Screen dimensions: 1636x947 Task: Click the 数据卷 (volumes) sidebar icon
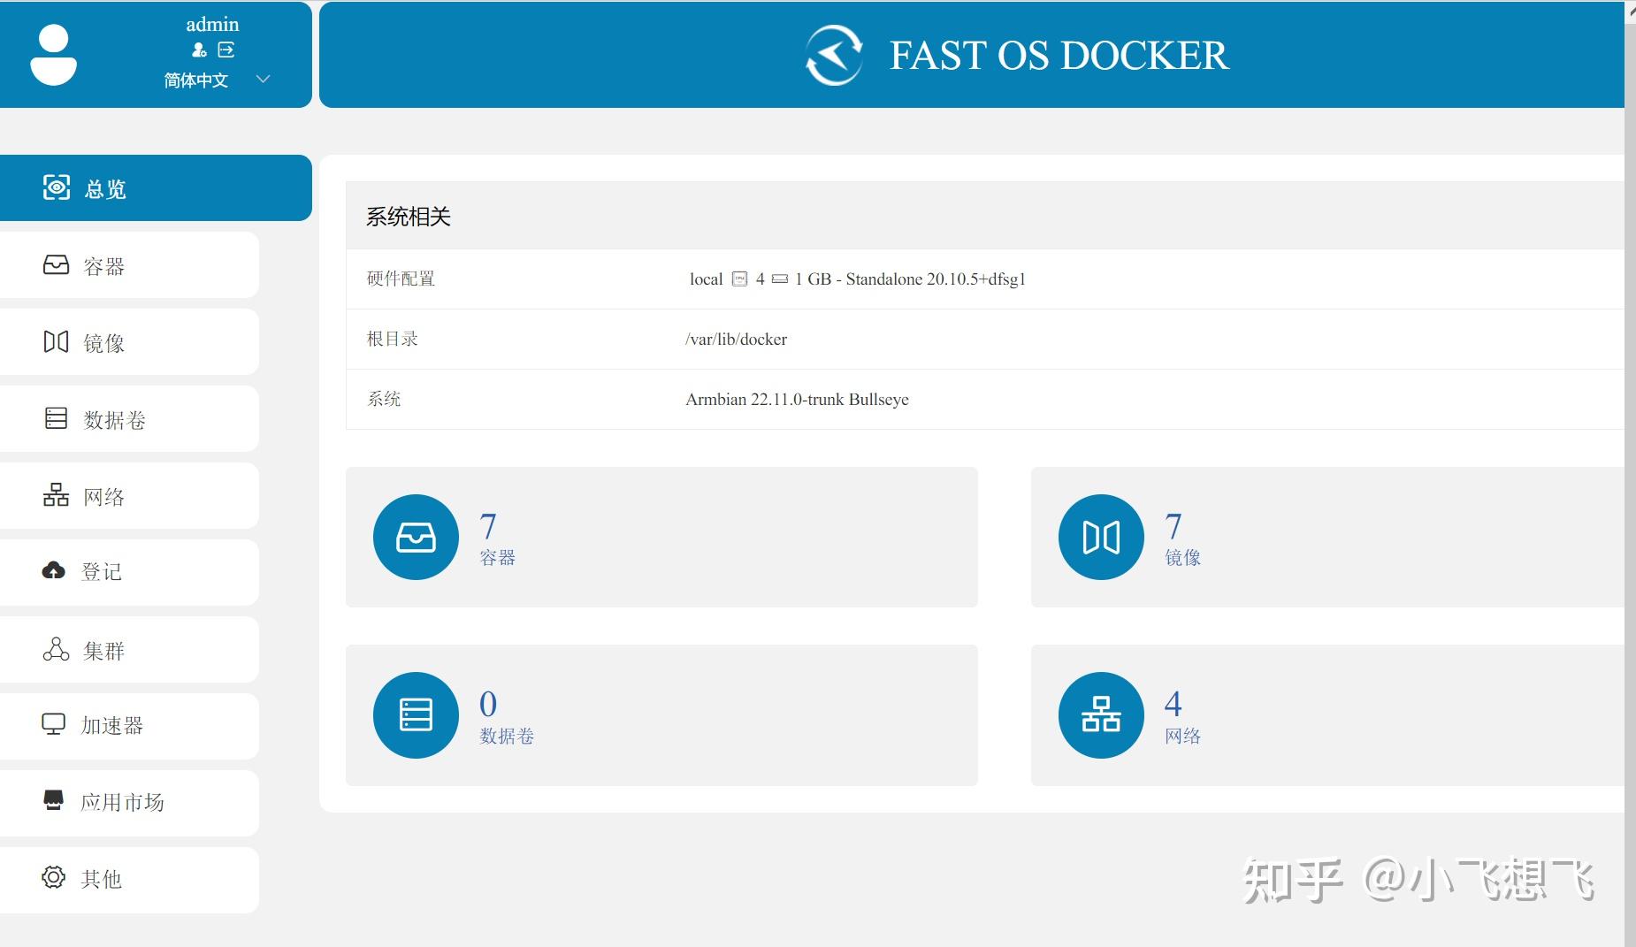[x=55, y=418]
